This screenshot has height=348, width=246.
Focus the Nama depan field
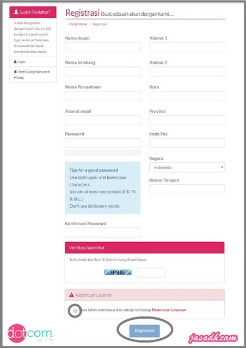[103, 47]
